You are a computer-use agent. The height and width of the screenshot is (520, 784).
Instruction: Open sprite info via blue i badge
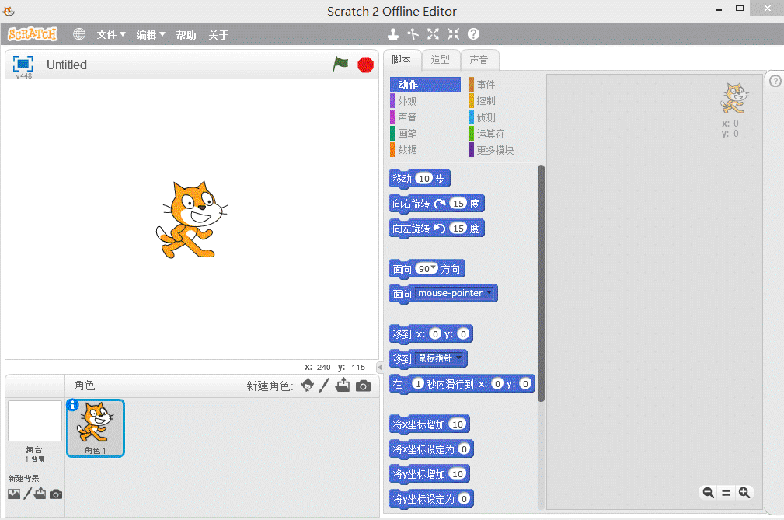click(x=72, y=405)
